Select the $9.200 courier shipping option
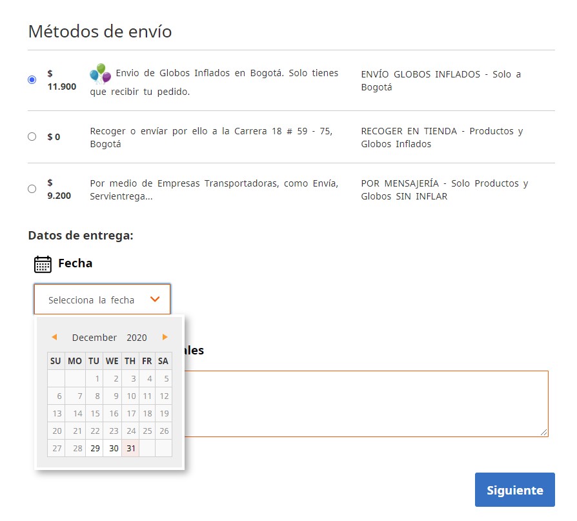This screenshot has height=521, width=577. point(32,189)
